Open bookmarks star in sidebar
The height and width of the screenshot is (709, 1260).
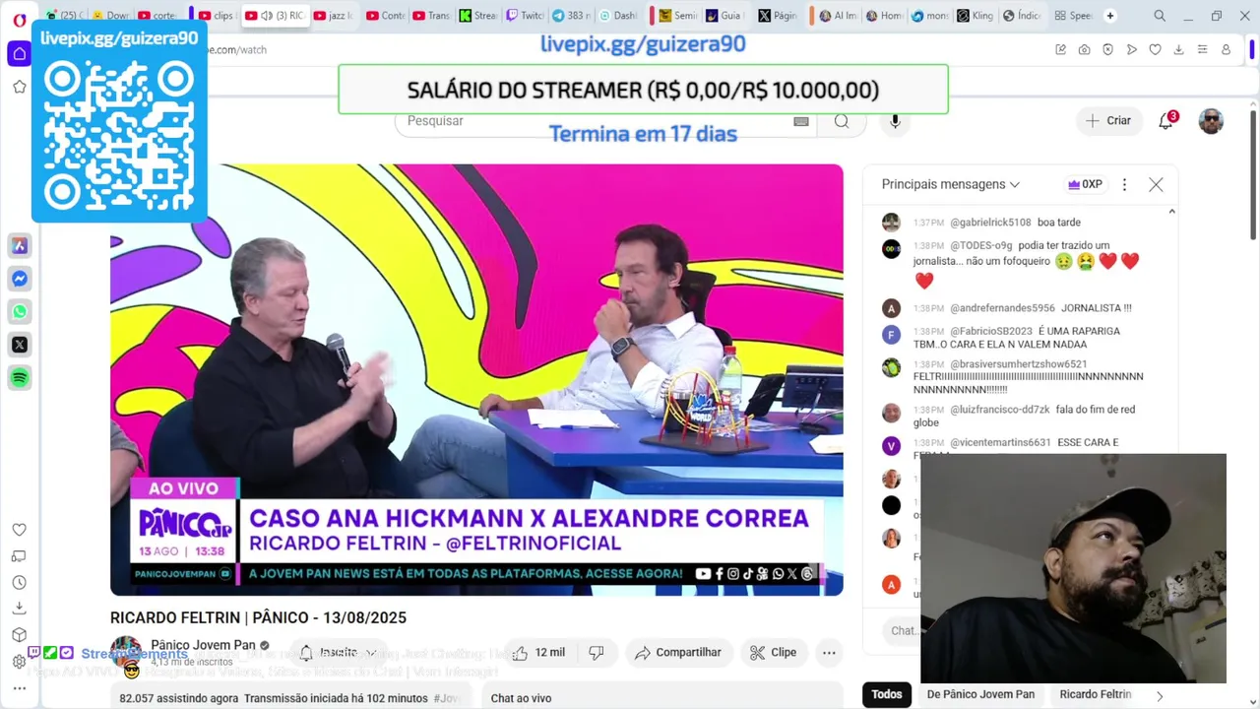20,87
